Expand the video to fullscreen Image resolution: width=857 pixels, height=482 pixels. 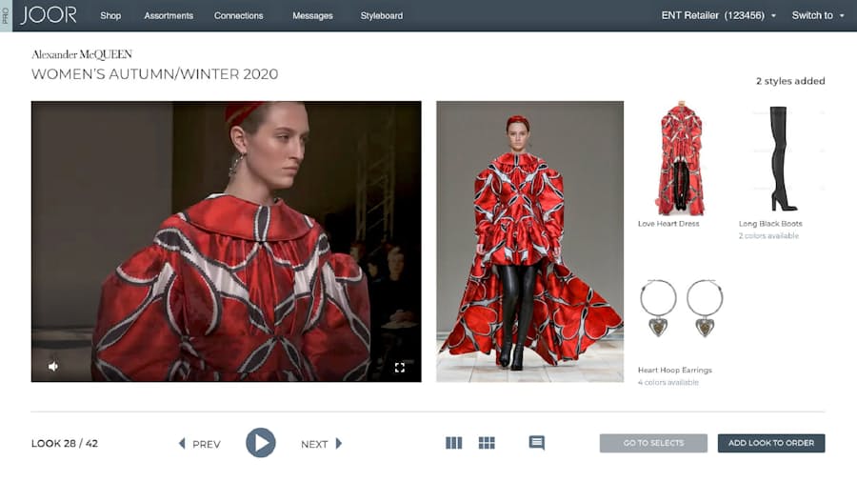tap(400, 367)
